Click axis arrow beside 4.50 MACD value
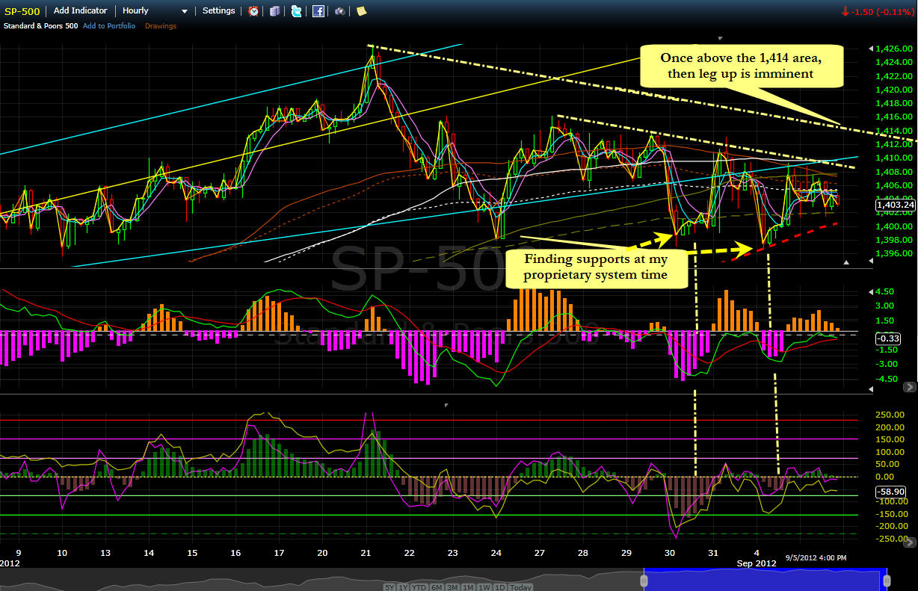This screenshot has height=591, width=918. pos(869,291)
